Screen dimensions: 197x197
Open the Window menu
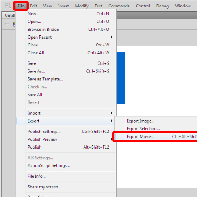183,6
